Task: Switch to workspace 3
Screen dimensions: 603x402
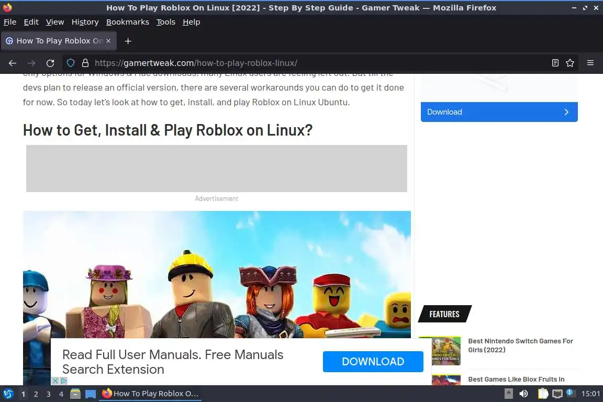Action: point(49,394)
